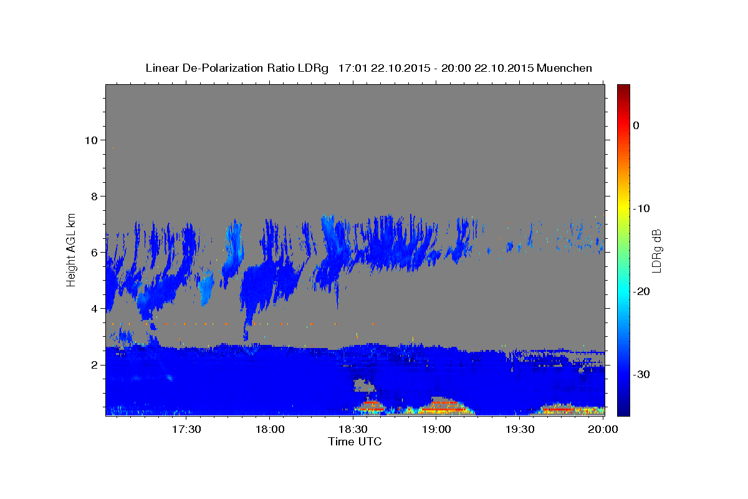Image resolution: width=748 pixels, height=499 pixels.
Task: Click the colorbar value '0'
Action: pos(636,125)
